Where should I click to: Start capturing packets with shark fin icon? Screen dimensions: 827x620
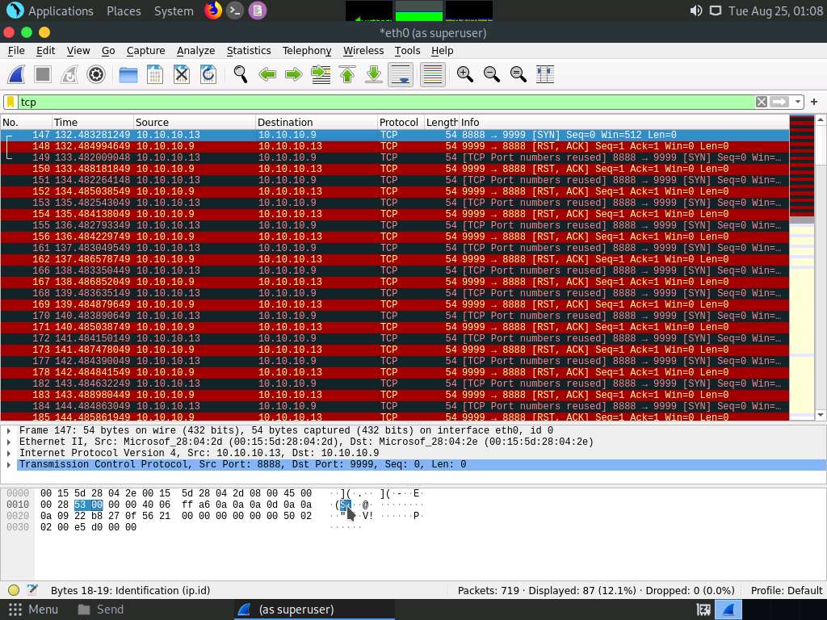point(16,74)
